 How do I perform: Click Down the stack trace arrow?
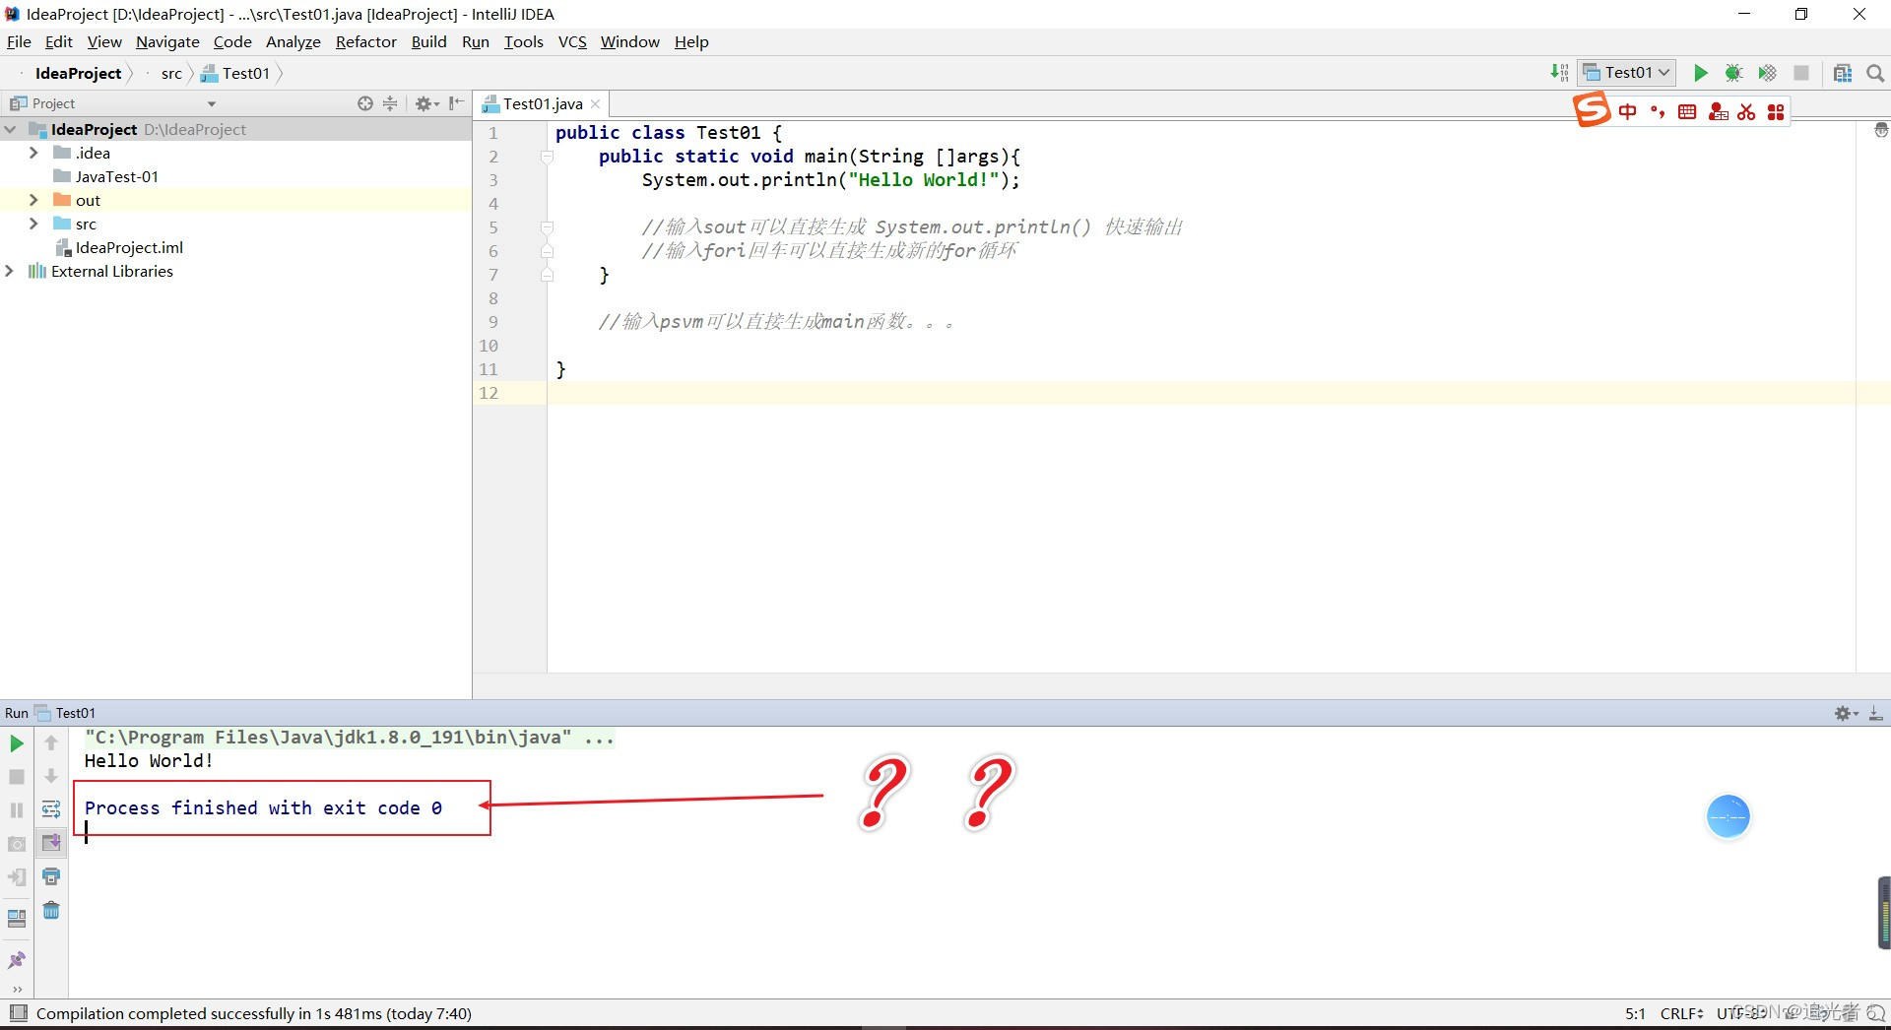point(51,776)
